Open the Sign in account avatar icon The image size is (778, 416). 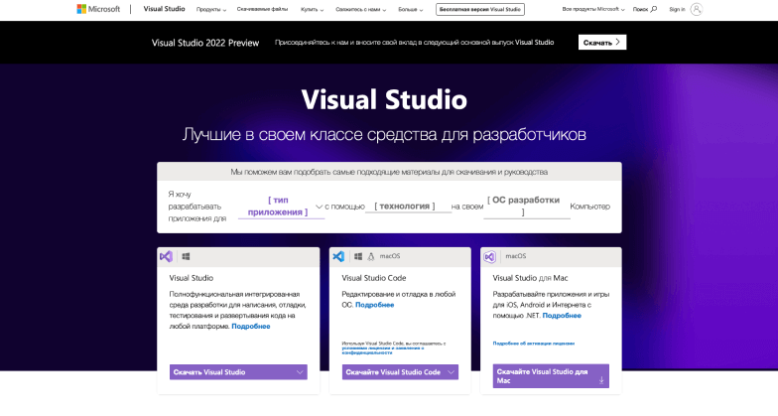click(697, 9)
